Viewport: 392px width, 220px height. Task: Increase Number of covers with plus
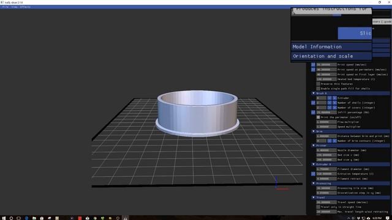(334, 108)
